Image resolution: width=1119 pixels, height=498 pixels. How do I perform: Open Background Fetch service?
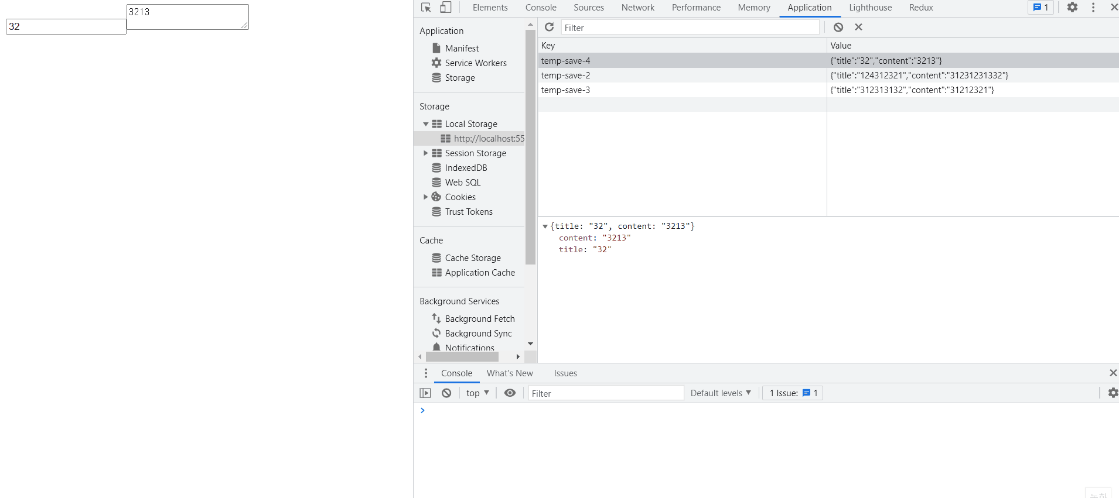(x=479, y=319)
